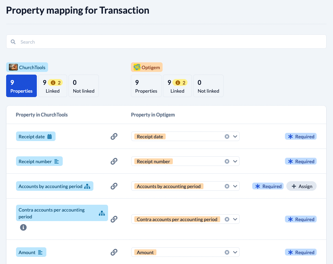
Task: Click the info icon below Contra accounts property
Action: click(x=24, y=228)
